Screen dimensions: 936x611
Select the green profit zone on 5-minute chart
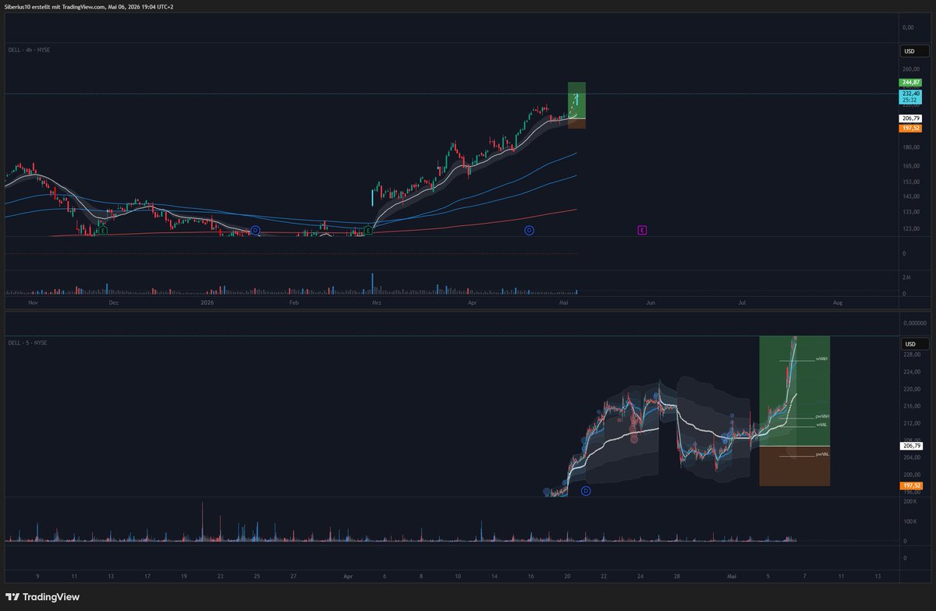(x=794, y=391)
